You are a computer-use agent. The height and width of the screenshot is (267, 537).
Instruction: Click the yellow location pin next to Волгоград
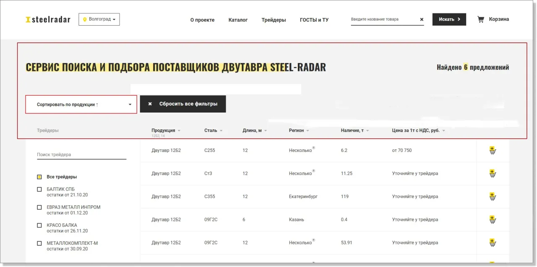click(84, 19)
